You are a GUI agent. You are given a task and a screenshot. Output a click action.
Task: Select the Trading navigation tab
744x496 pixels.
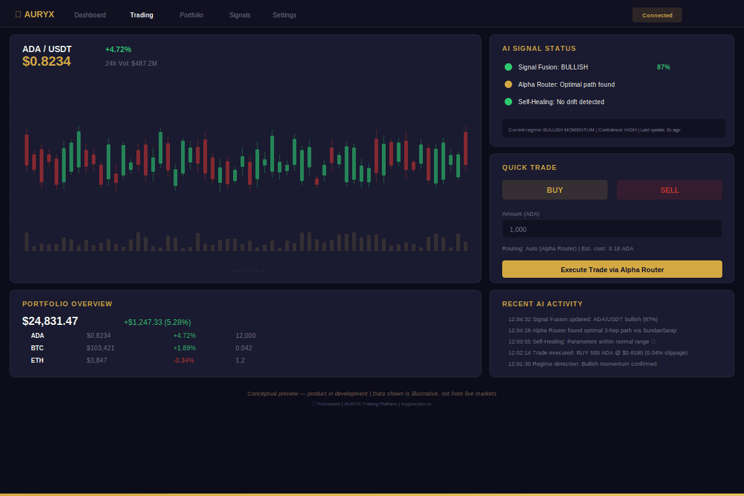pos(141,15)
